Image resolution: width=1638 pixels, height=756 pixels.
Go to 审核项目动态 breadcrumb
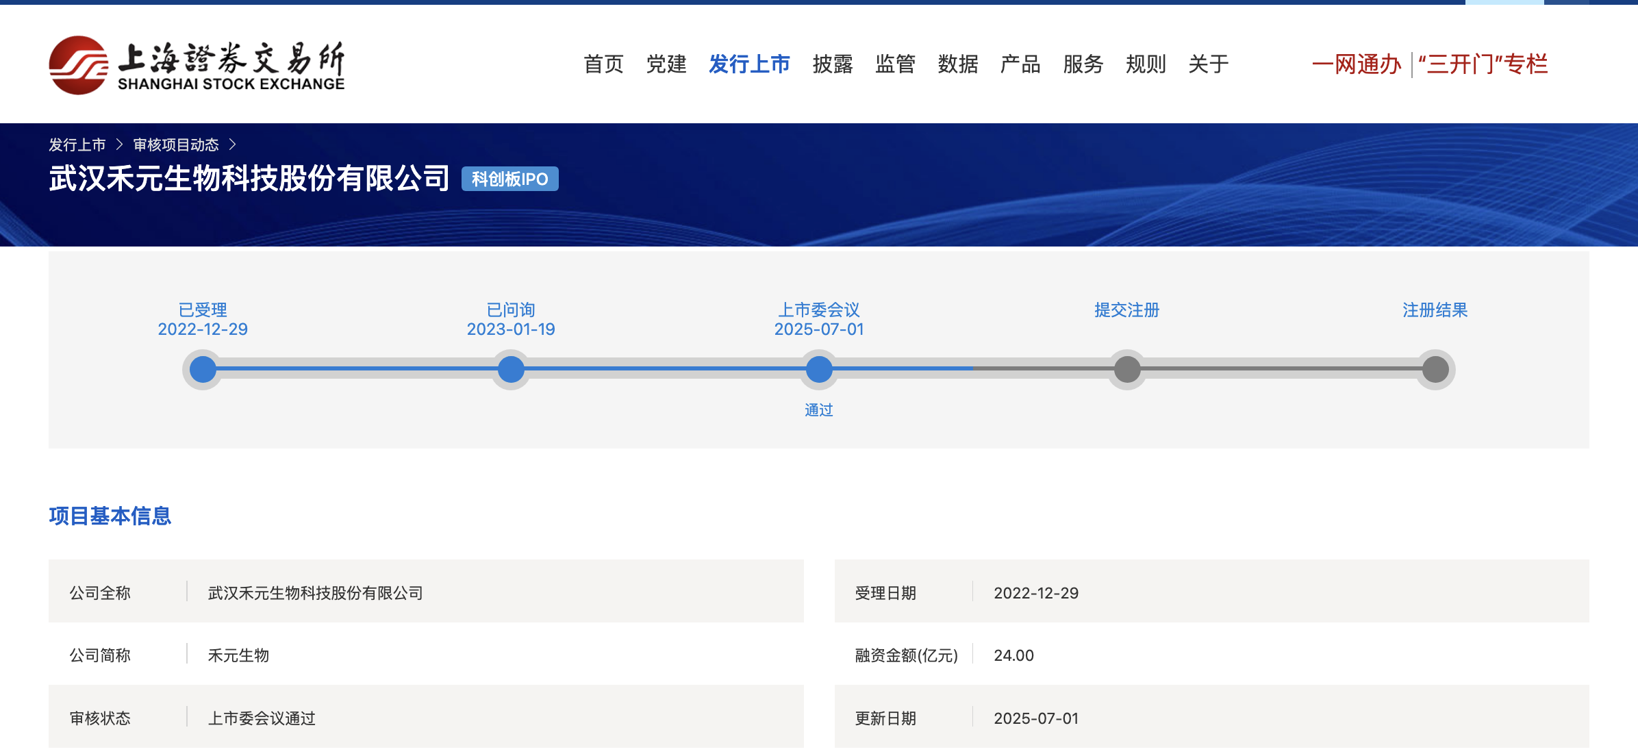point(176,145)
